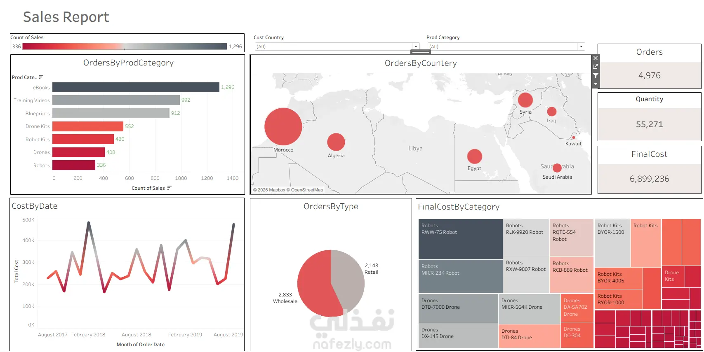Open More Options arrow on map panel

tap(596, 84)
